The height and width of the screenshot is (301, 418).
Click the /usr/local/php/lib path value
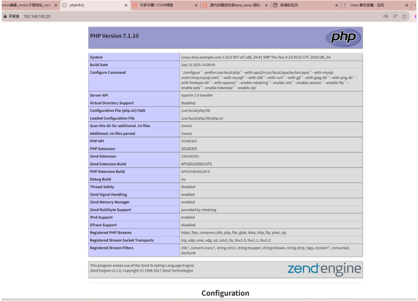click(196, 110)
